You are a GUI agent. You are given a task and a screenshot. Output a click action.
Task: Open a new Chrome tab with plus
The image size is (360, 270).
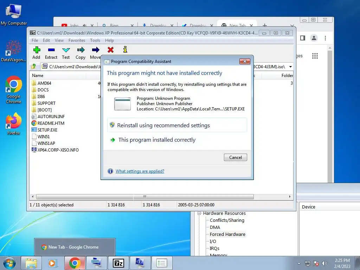(x=264, y=25)
